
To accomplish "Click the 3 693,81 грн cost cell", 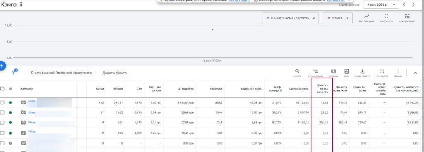I will pos(185,103).
